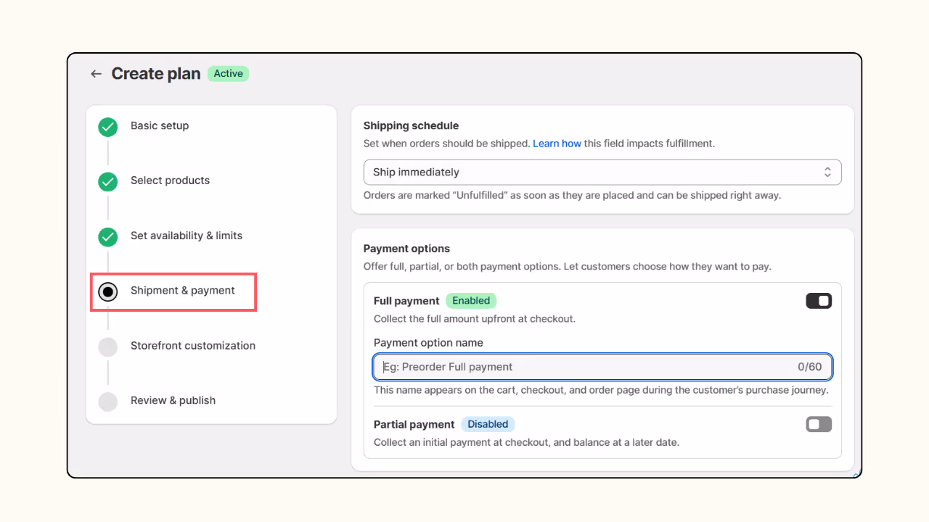
Task: Jump to Review & publish step
Action: pos(173,400)
